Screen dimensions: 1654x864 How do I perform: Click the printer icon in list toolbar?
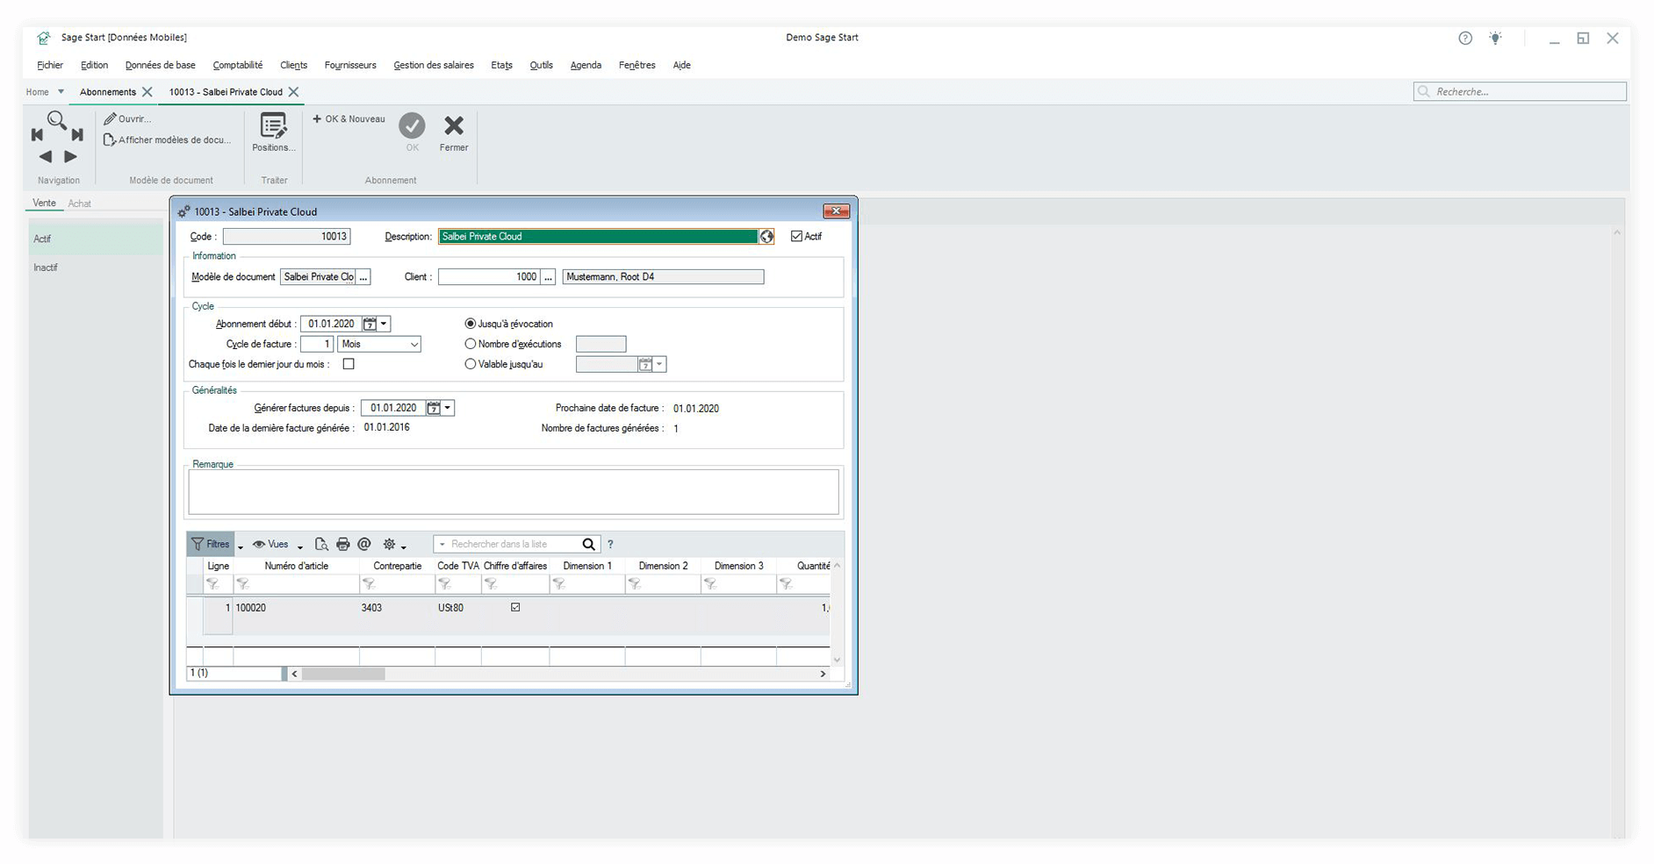click(x=343, y=544)
